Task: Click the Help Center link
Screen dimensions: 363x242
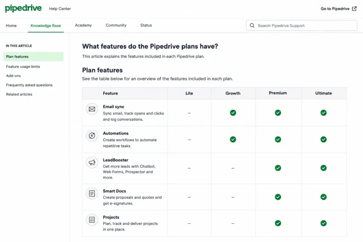Action: tap(60, 9)
